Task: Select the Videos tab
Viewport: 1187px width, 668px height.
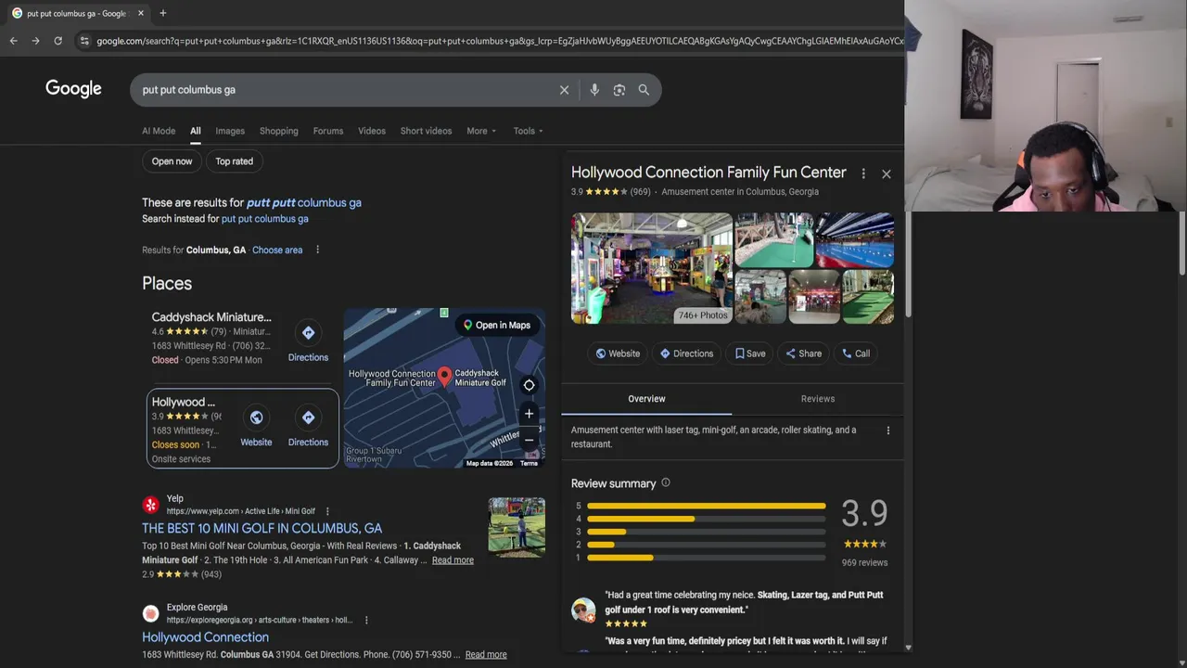Action: [x=372, y=131]
